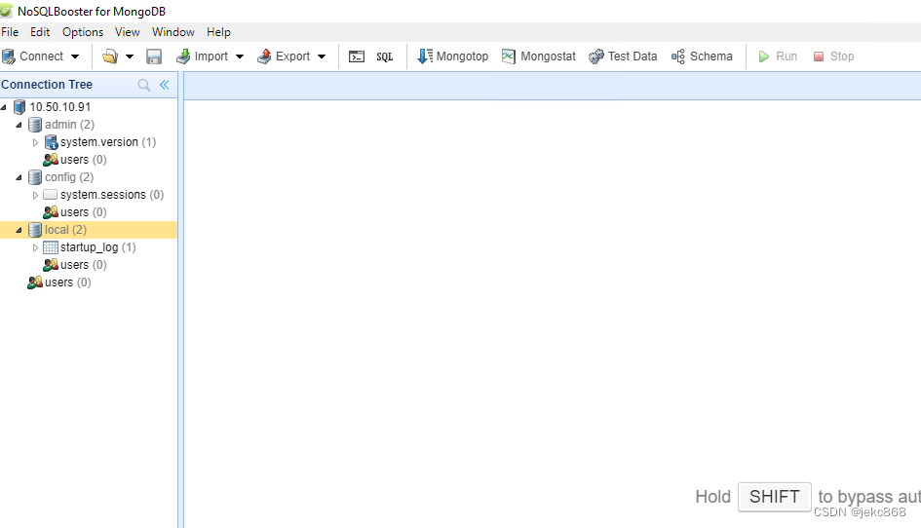Open the dropdown arrow beside the folder icon
Screen dimensions: 921x528
coord(130,57)
